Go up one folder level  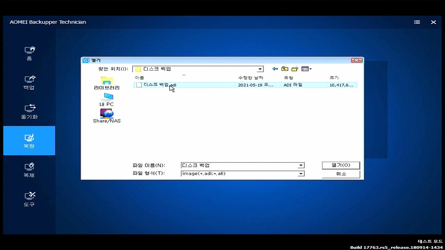[x=285, y=69]
